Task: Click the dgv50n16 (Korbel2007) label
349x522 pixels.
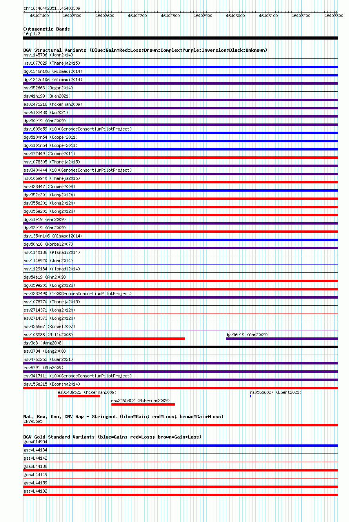Action: (48, 245)
